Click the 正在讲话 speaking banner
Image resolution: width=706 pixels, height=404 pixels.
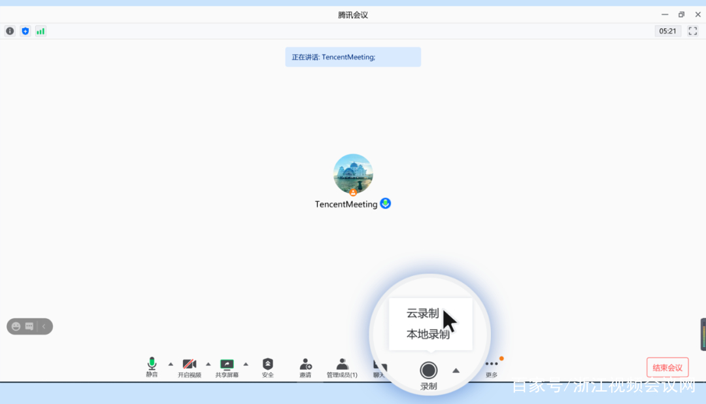[x=353, y=57]
